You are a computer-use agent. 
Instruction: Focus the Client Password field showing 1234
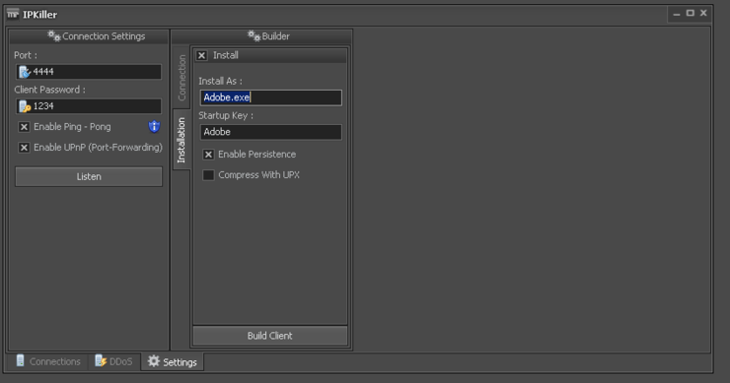coord(89,106)
